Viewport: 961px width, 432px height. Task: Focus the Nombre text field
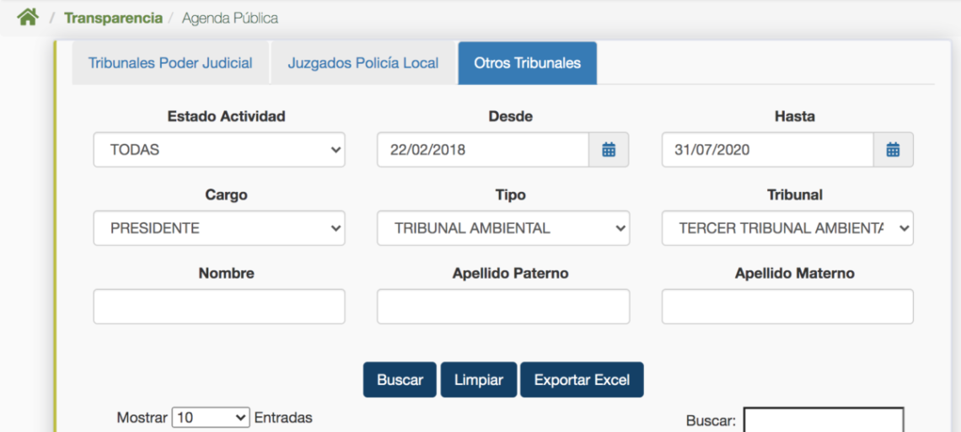pyautogui.click(x=219, y=307)
